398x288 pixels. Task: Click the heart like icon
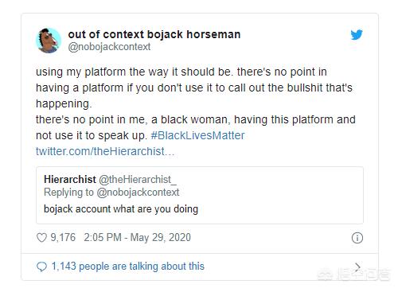[41, 238]
